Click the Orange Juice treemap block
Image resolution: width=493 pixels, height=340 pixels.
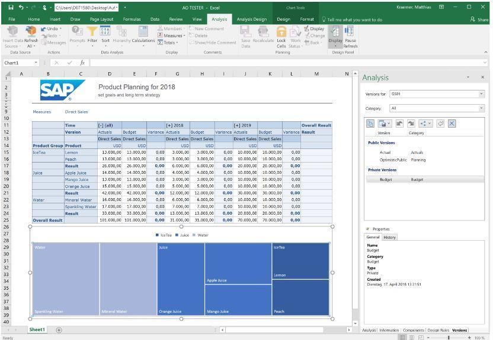pos(181,279)
